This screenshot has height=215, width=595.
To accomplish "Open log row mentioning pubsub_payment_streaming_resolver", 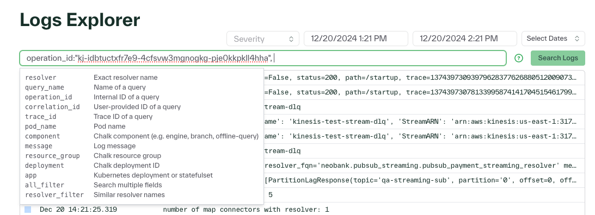I will pyautogui.click(x=424, y=166).
